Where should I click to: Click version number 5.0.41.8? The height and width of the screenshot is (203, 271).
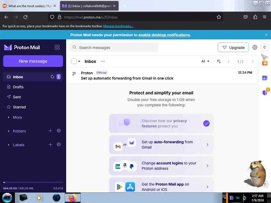pyautogui.click(x=58, y=188)
